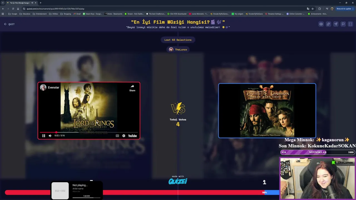
Task: Open The best ChatBot bookmark
Action: [155, 14]
